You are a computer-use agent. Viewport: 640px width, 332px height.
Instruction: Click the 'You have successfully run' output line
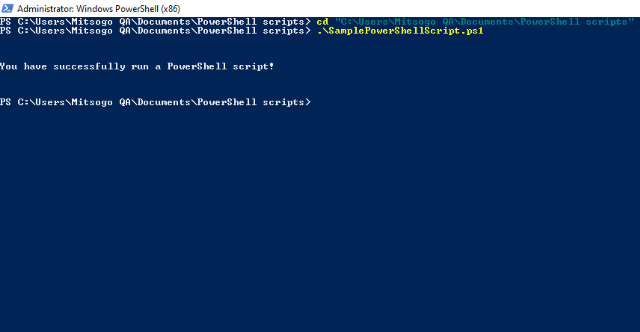tap(137, 66)
